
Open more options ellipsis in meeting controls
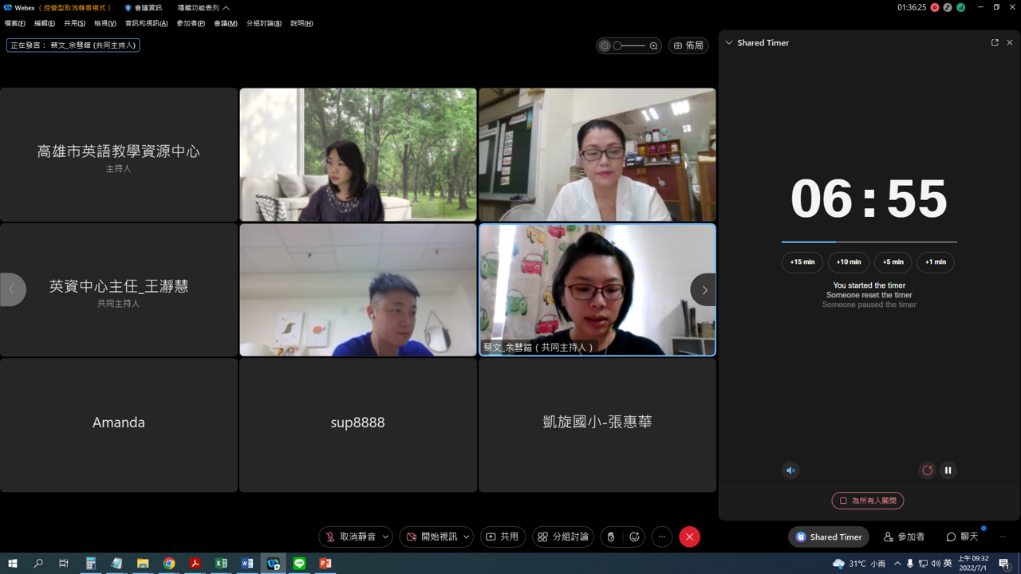pos(662,537)
